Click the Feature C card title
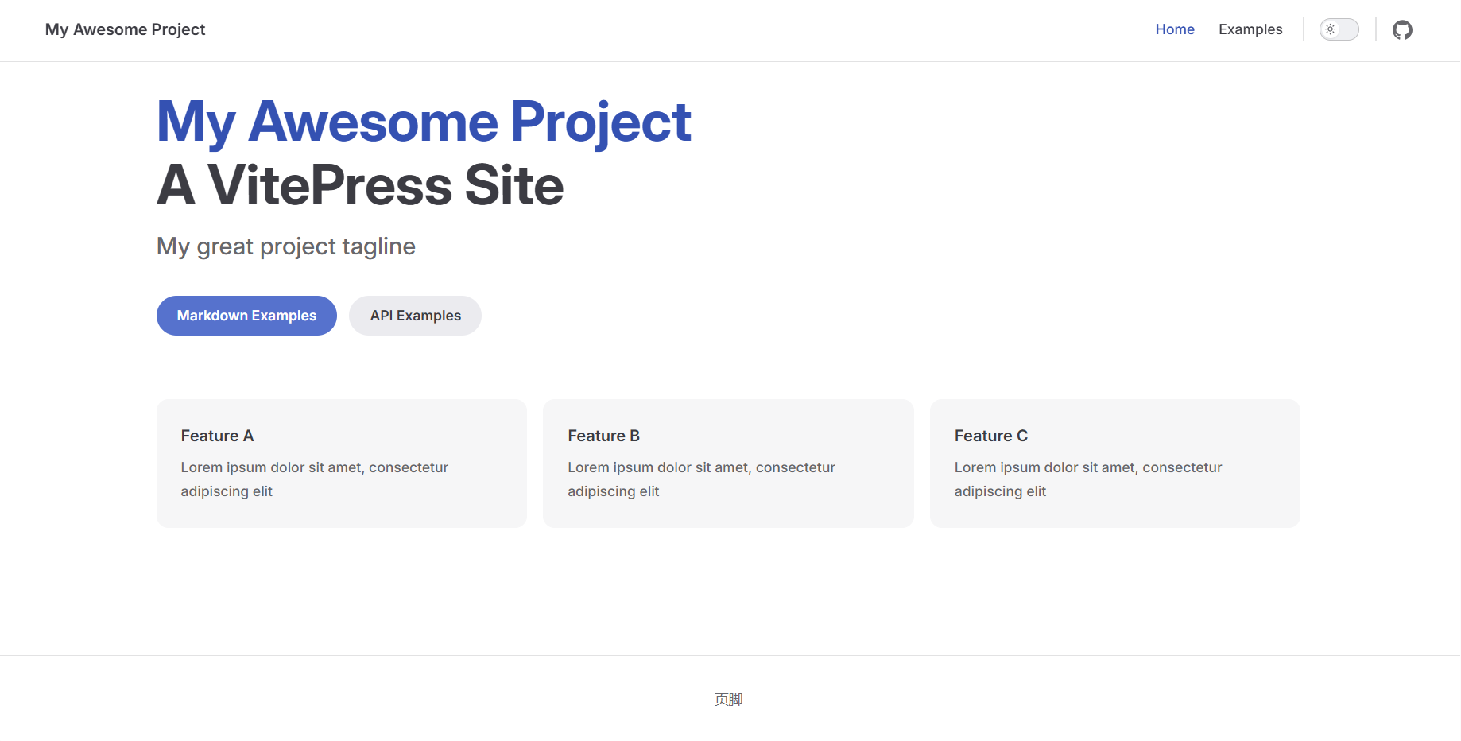Screen dimensions: 1461x741 990,436
